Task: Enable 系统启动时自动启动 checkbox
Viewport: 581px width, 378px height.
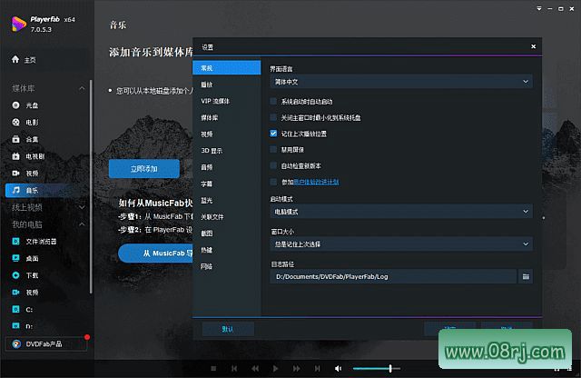Action: tap(273, 101)
